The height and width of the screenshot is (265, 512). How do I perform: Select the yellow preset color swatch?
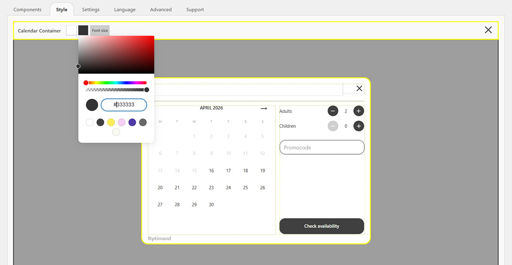click(111, 122)
